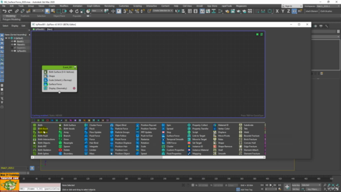Play the animation
The height and width of the screenshot is (192, 341).
(x=271, y=185)
